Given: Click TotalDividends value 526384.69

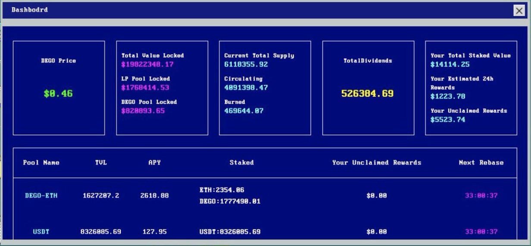Looking at the screenshot, I should click(x=368, y=93).
